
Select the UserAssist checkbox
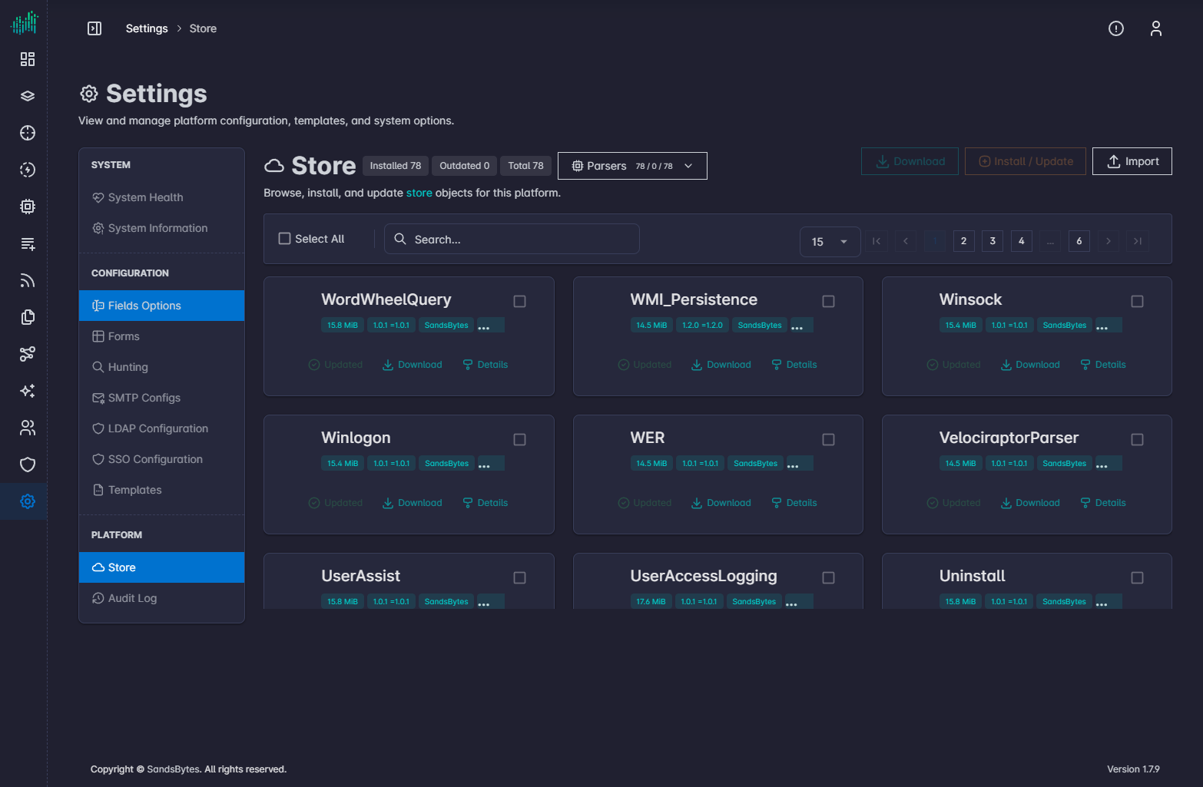[x=519, y=577]
